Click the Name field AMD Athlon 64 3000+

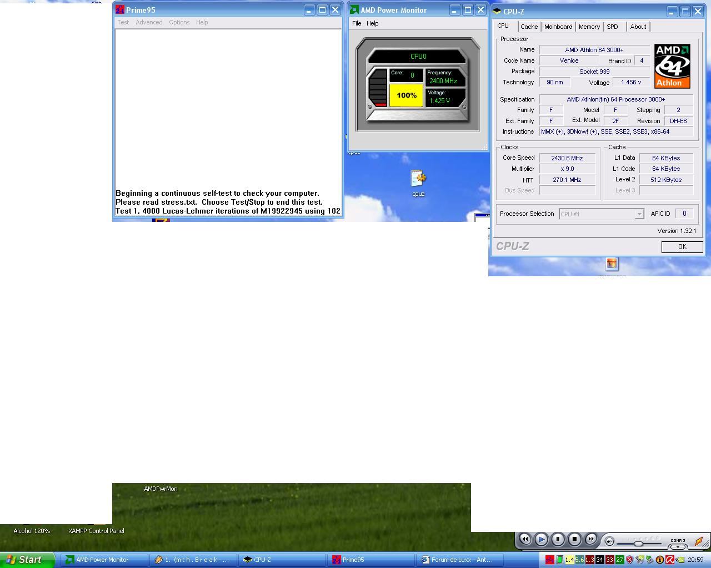(594, 50)
